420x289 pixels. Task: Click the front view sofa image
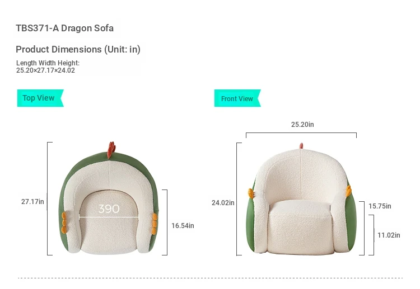pos(302,198)
